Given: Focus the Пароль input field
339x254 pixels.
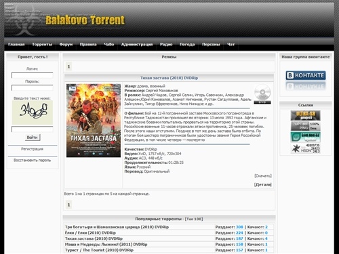Looking at the screenshot, I should pos(33,87).
